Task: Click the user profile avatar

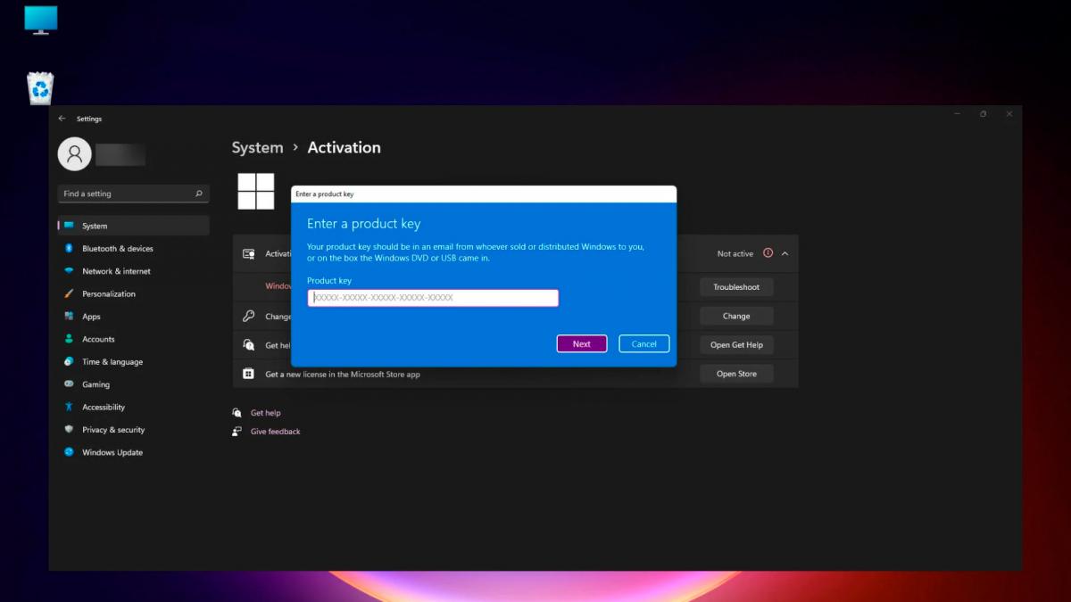Action: point(75,153)
